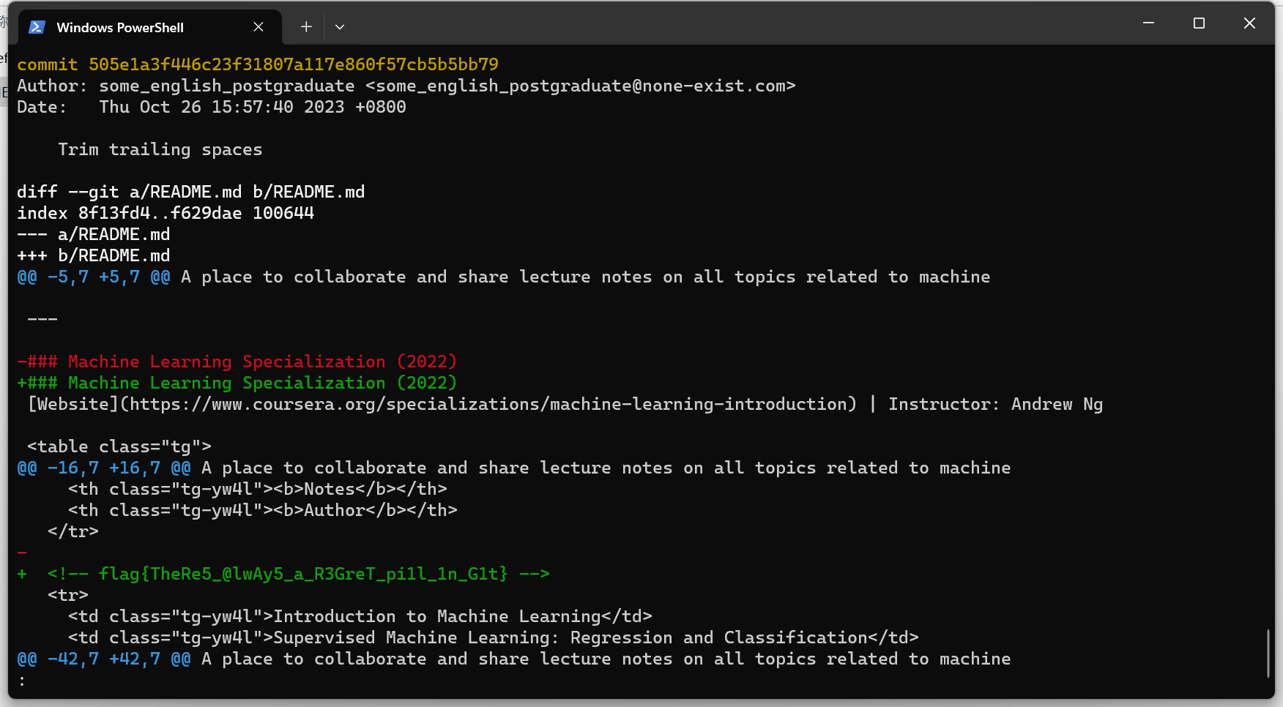Click the th line containing Notes

coord(258,489)
